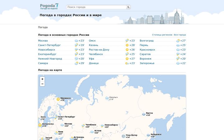
Task: Click the icon at Улан-Батор on map
Action: pyautogui.click(x=124, y=136)
